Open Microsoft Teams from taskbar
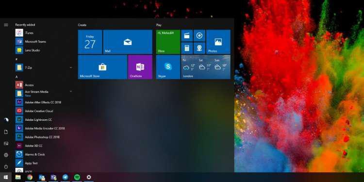The height and width of the screenshot is (182, 364). point(53,177)
